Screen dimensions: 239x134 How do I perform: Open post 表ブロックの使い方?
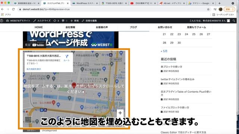[x=171, y=67]
